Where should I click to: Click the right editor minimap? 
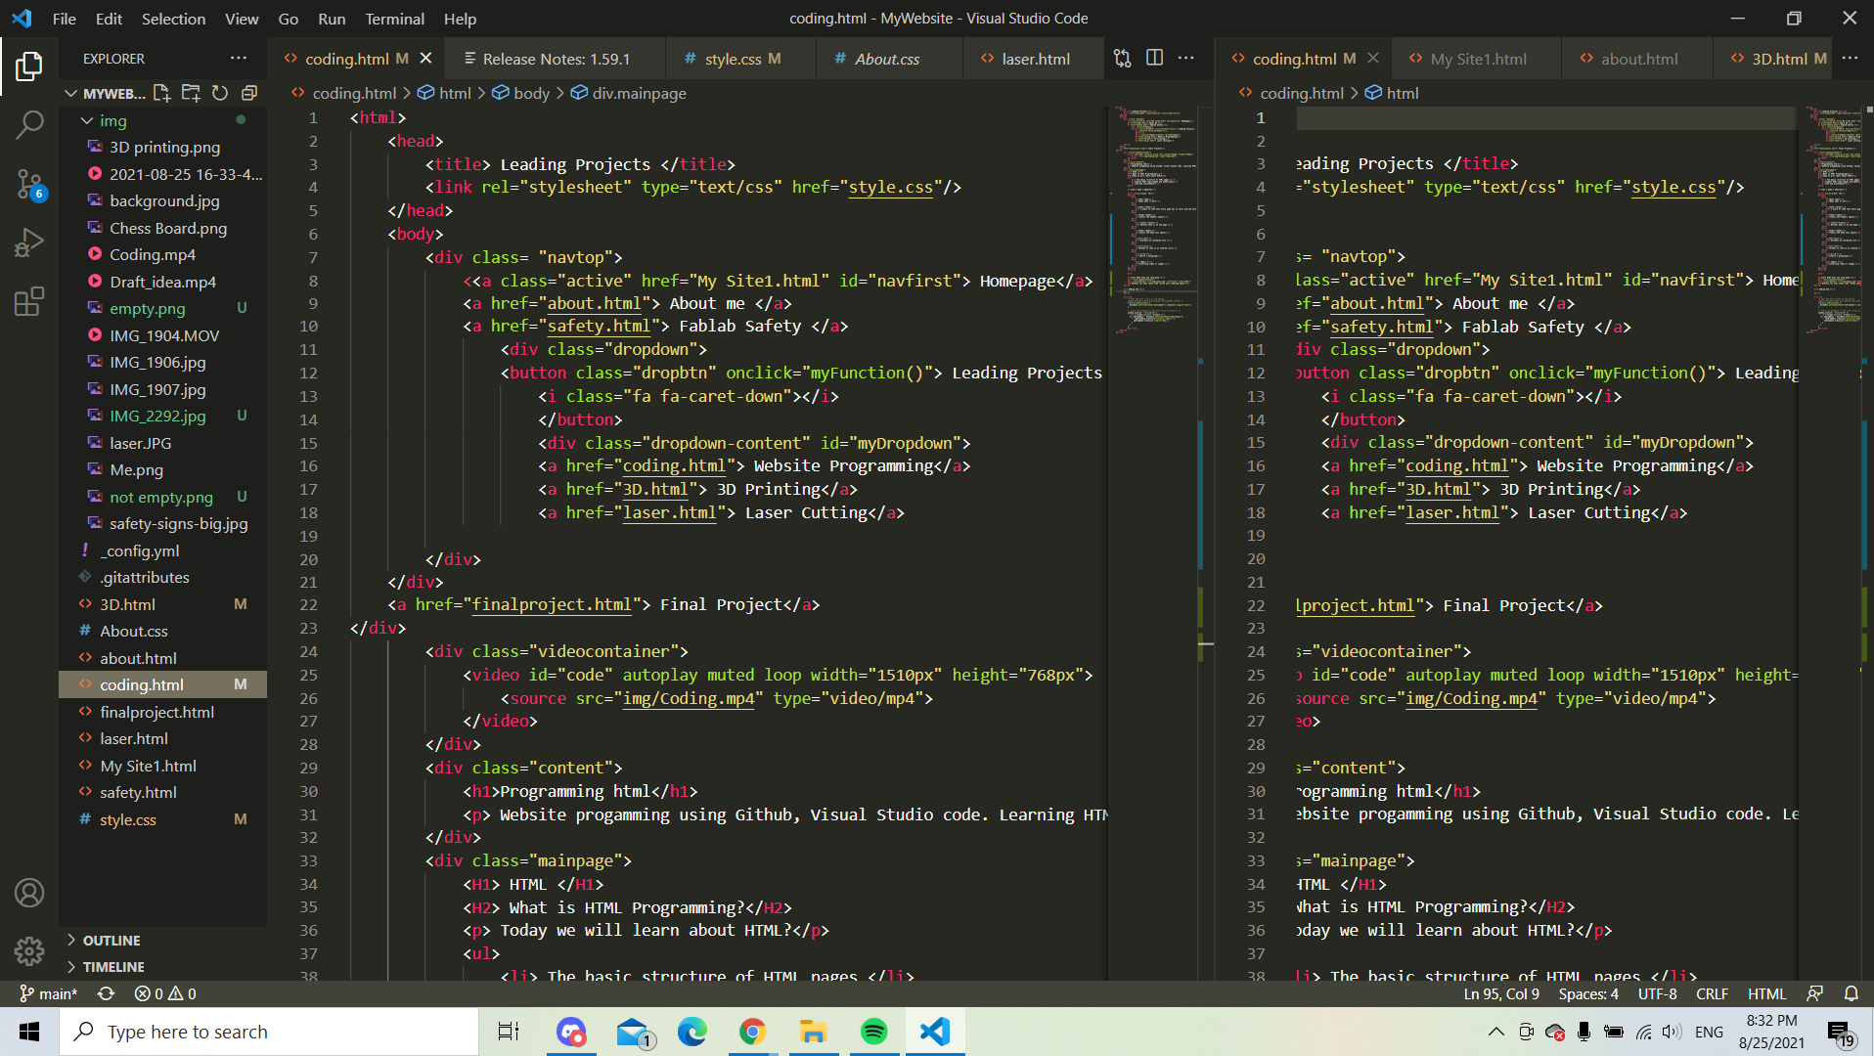[1833, 220]
